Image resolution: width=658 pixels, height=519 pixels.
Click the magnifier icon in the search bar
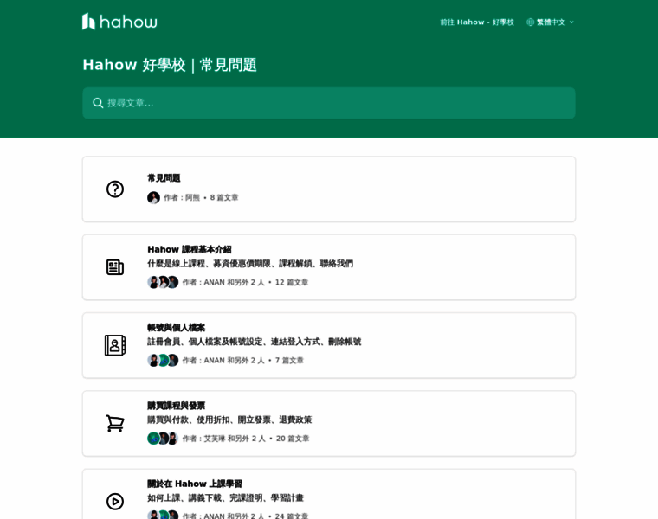(x=98, y=103)
